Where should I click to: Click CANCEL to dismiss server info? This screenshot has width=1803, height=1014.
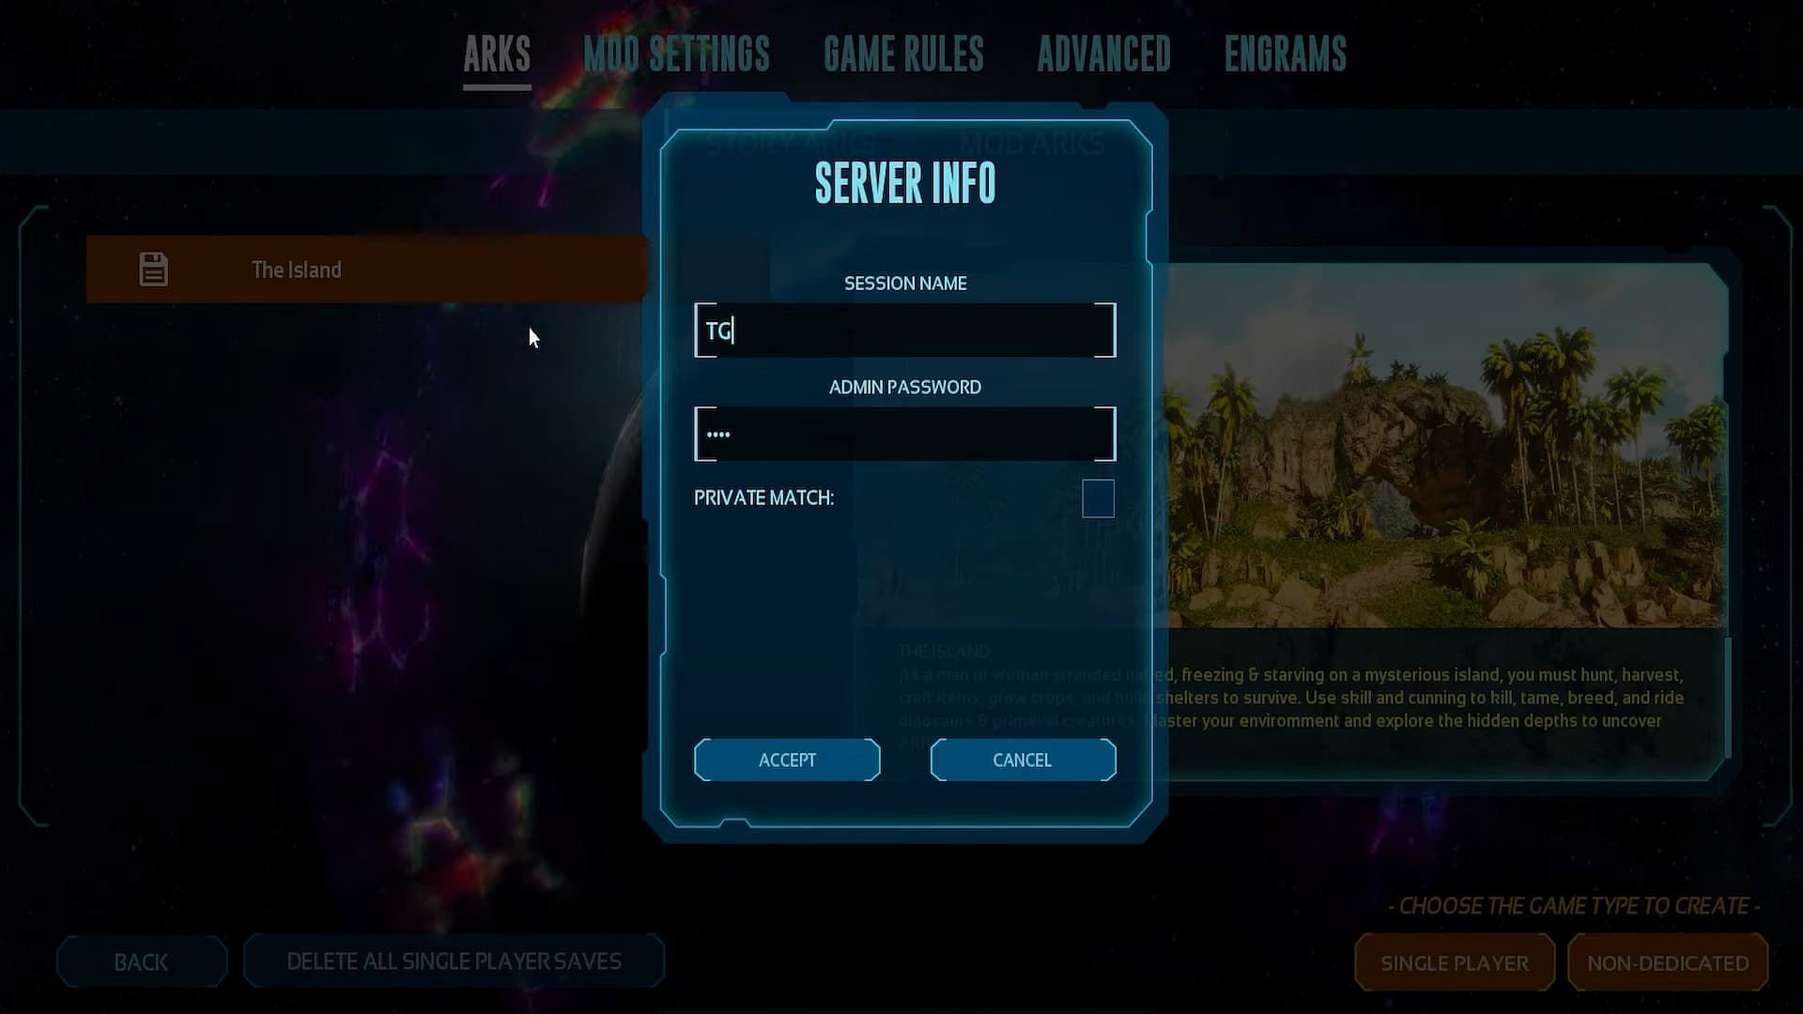1022,759
